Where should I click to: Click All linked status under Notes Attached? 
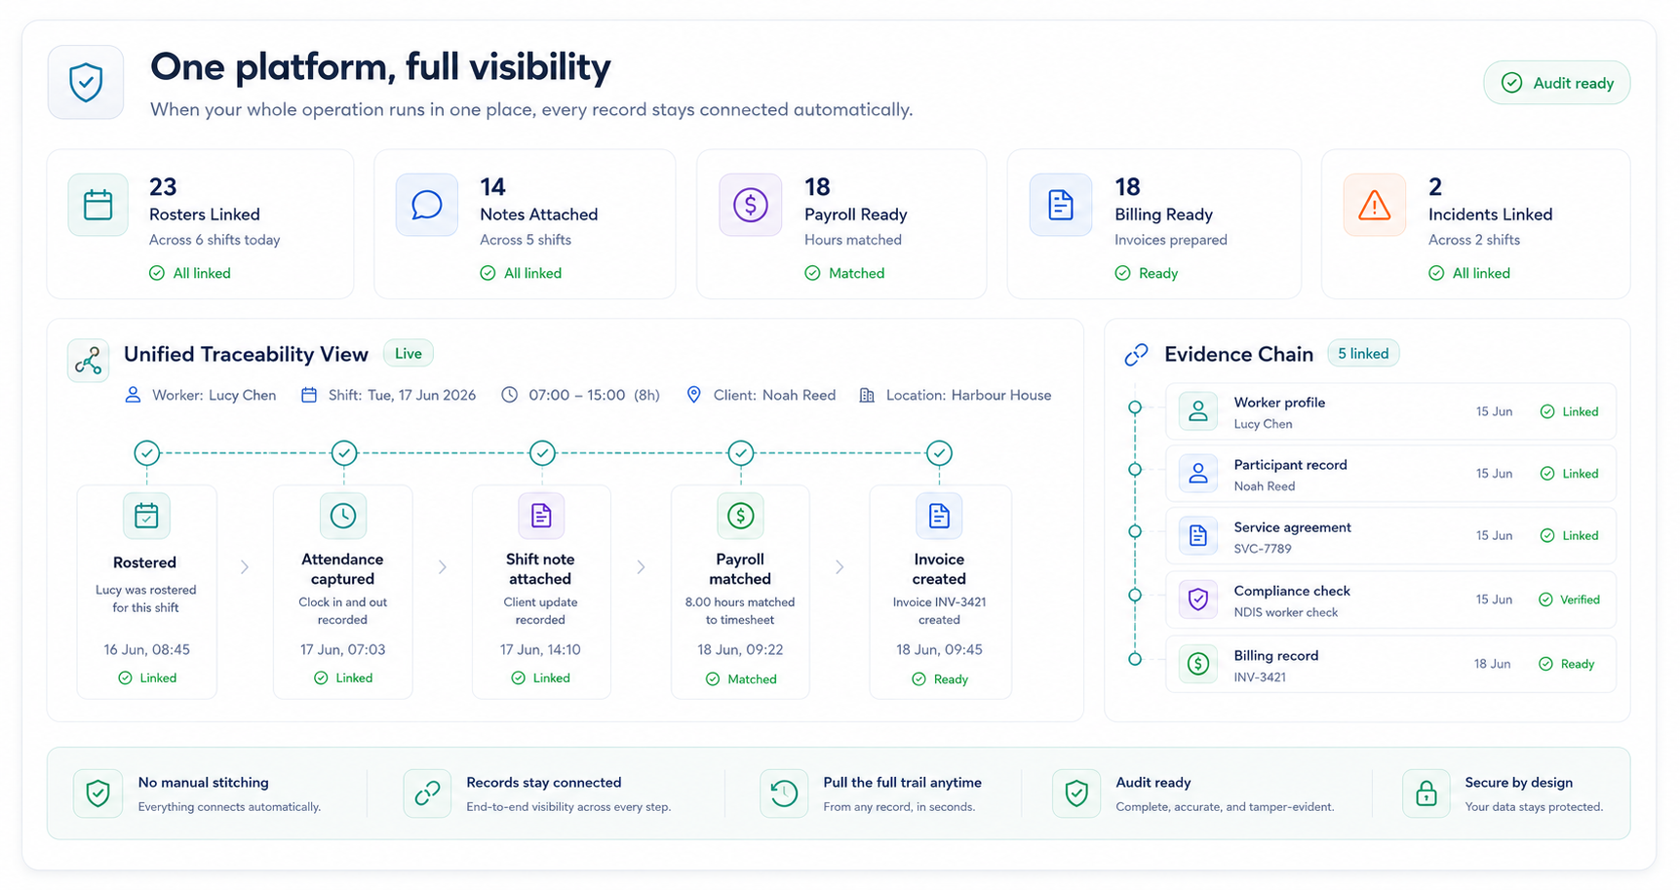tap(521, 273)
